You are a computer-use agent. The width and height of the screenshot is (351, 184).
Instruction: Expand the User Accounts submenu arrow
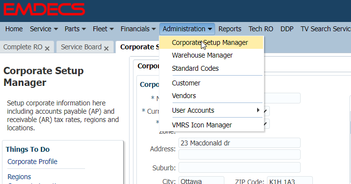tap(258, 110)
